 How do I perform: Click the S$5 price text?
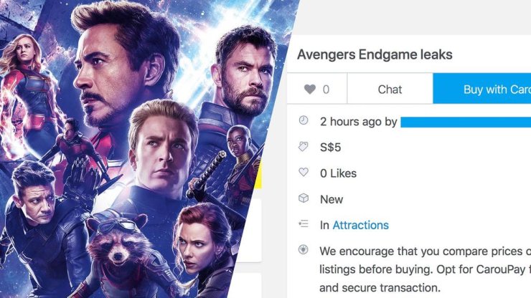330,148
